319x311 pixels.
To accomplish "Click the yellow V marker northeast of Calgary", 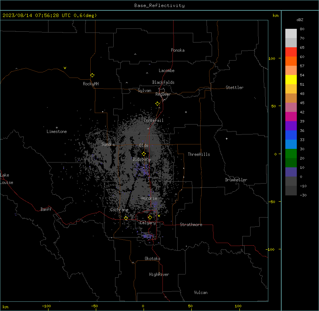I will click(159, 216).
